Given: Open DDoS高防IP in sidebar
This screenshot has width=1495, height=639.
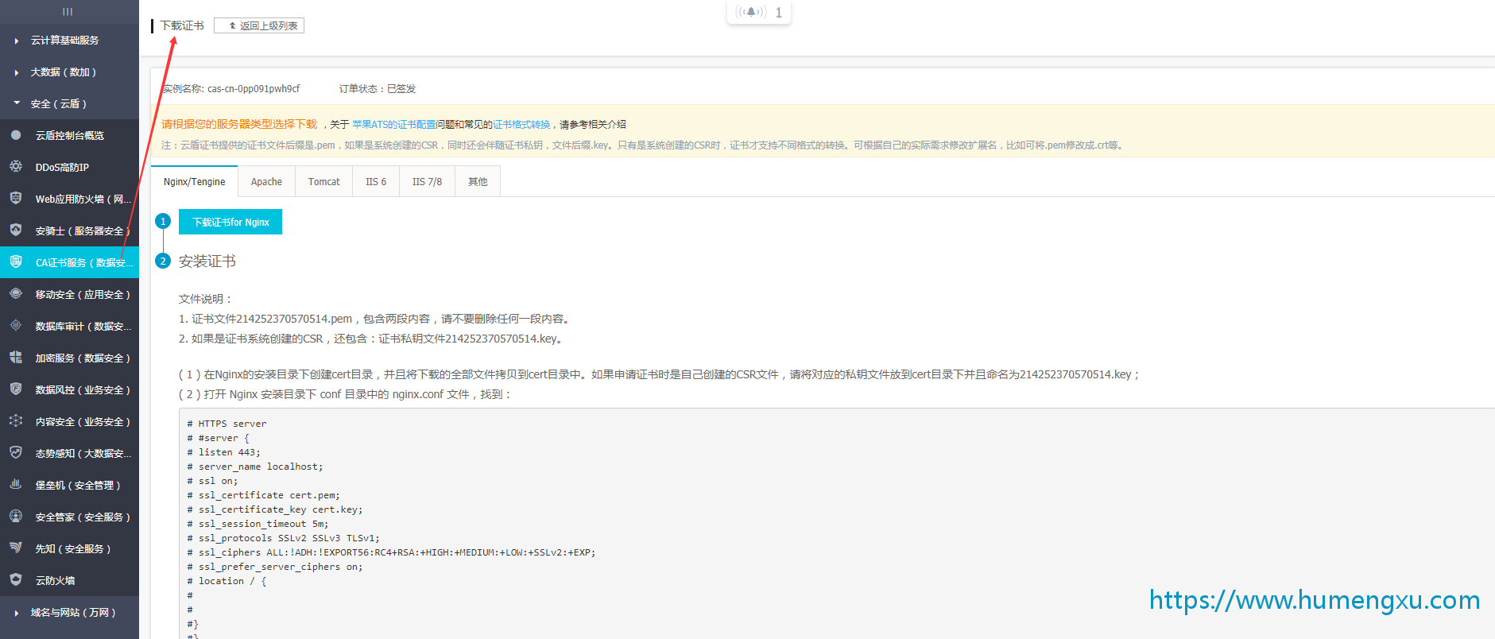Looking at the screenshot, I should [x=69, y=167].
